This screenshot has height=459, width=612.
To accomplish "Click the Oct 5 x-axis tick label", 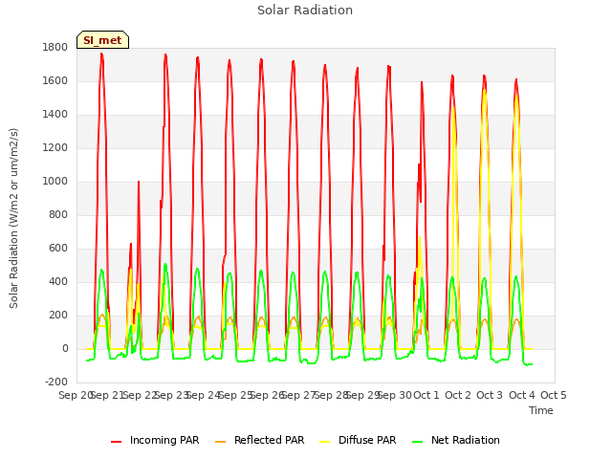I will pyautogui.click(x=554, y=395).
